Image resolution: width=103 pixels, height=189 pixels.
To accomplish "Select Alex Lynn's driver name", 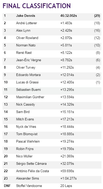I will tap(23, 31).
